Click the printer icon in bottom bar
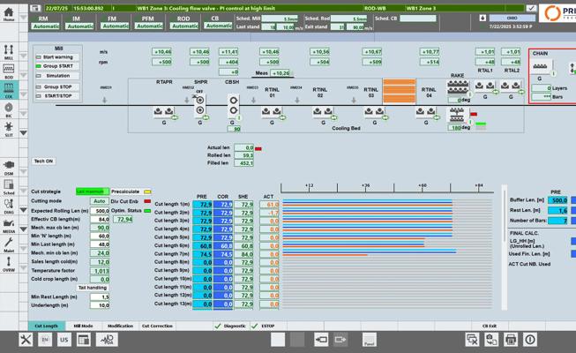The image size is (576, 353). pos(511,340)
